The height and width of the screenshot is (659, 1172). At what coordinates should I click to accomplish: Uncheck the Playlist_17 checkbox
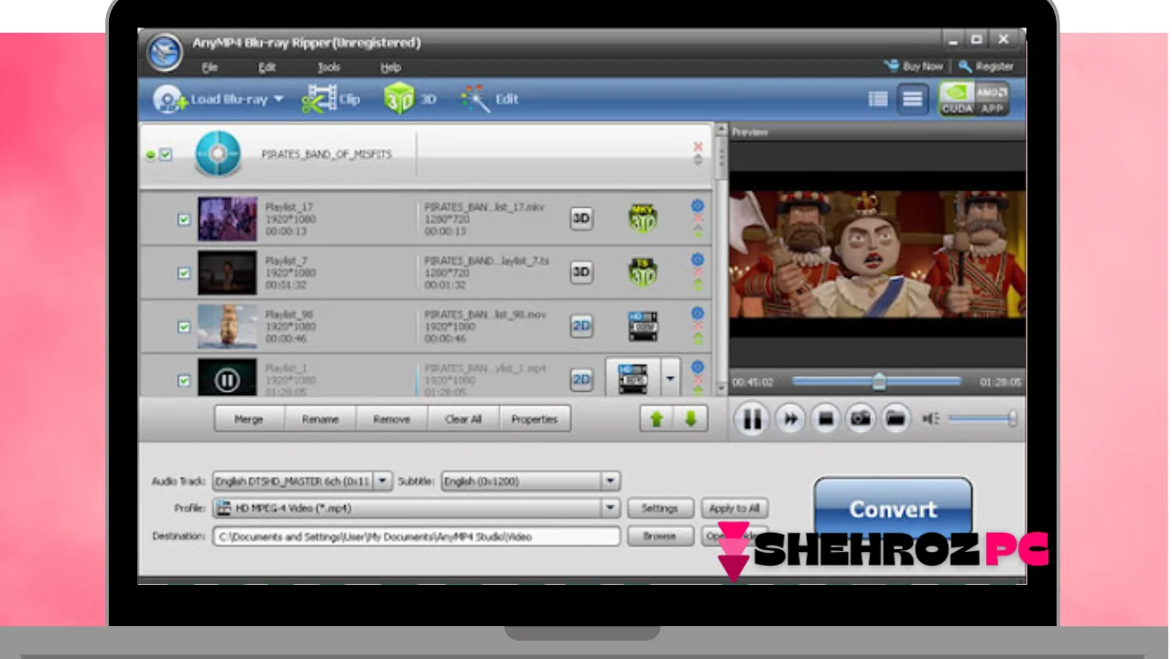coord(184,220)
